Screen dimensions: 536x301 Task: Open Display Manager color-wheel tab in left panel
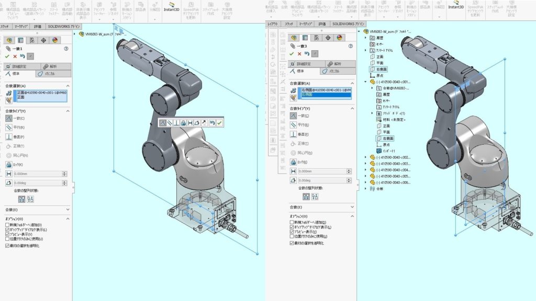click(55, 40)
